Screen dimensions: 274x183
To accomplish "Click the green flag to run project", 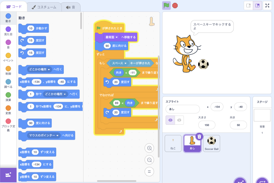I will pyautogui.click(x=166, y=5).
